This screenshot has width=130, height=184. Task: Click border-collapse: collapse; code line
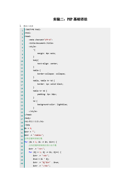pos(51,74)
